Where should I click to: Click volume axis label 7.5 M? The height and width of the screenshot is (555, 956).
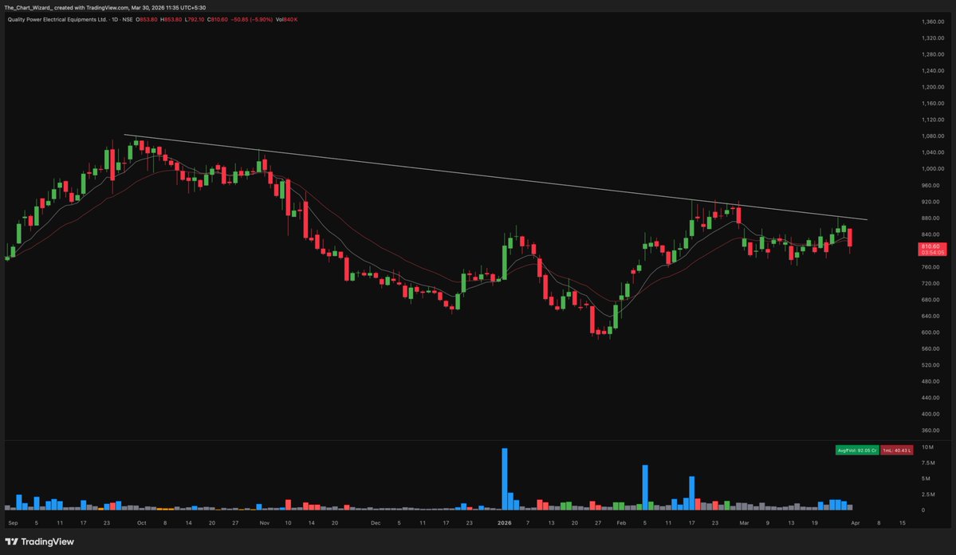point(928,463)
